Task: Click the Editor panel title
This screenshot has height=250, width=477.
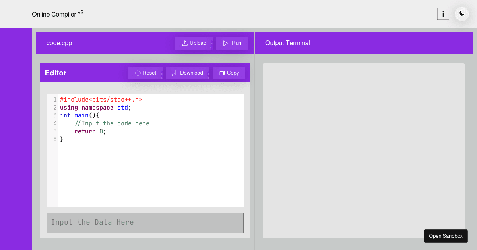Action: tap(55, 73)
